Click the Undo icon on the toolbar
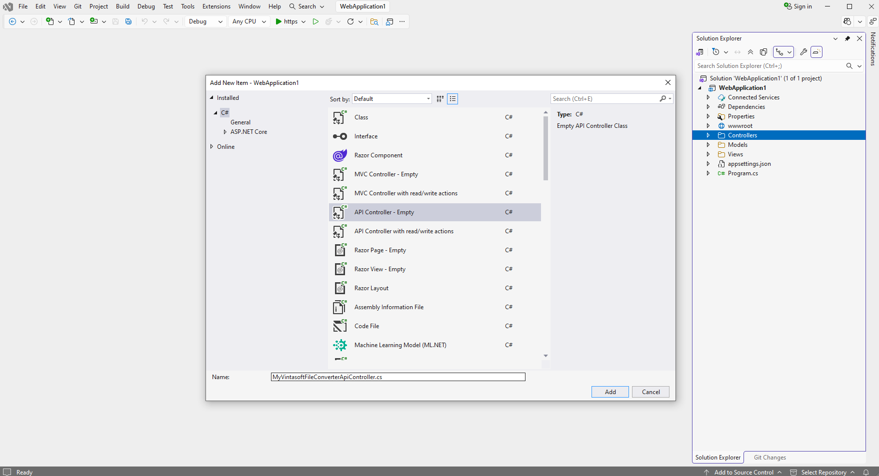The image size is (879, 476). [x=144, y=21]
